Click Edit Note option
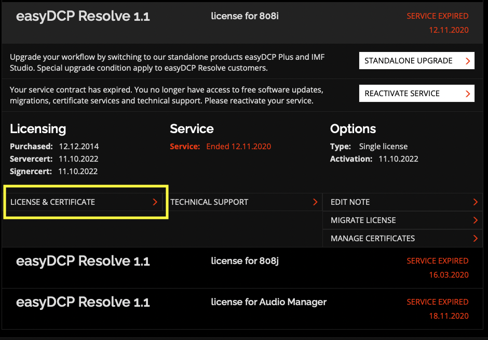 coord(403,202)
